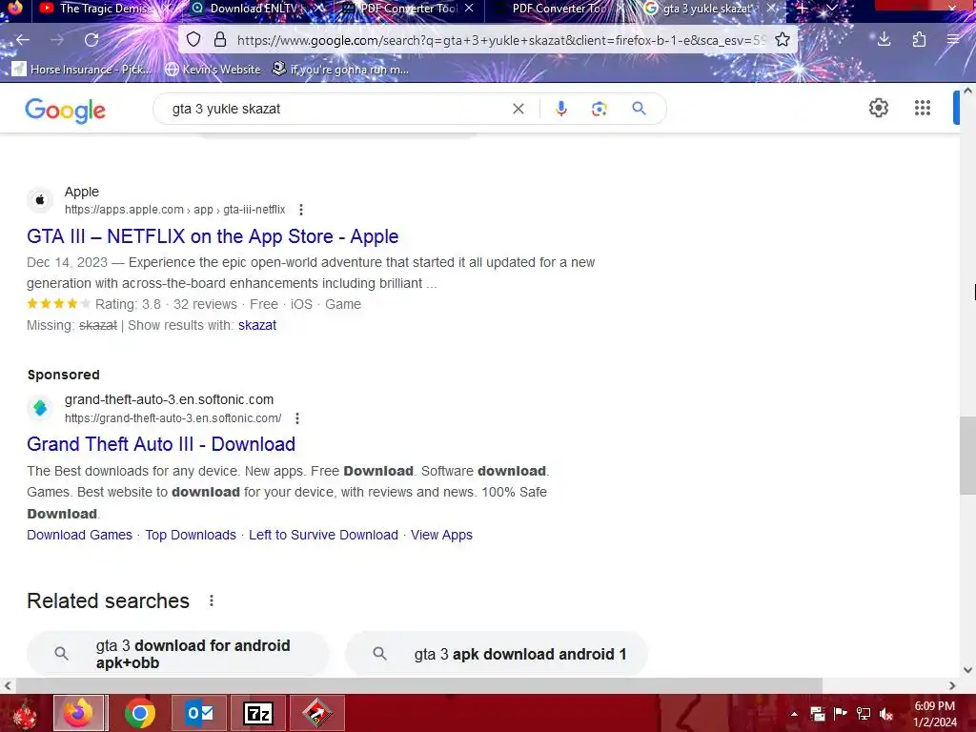Open Google apps grid
The image size is (976, 732).
(x=923, y=108)
